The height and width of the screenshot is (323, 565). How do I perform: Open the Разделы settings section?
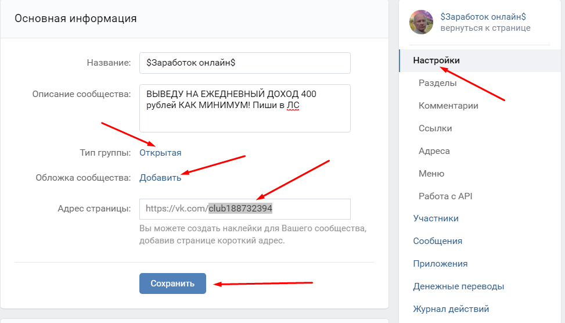(437, 83)
